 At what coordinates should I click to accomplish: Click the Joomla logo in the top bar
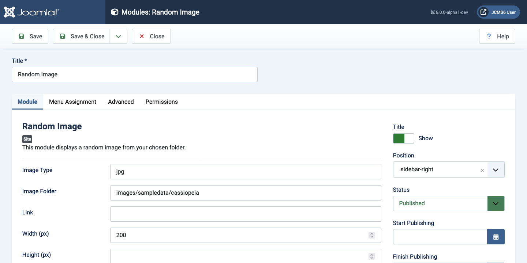[31, 12]
